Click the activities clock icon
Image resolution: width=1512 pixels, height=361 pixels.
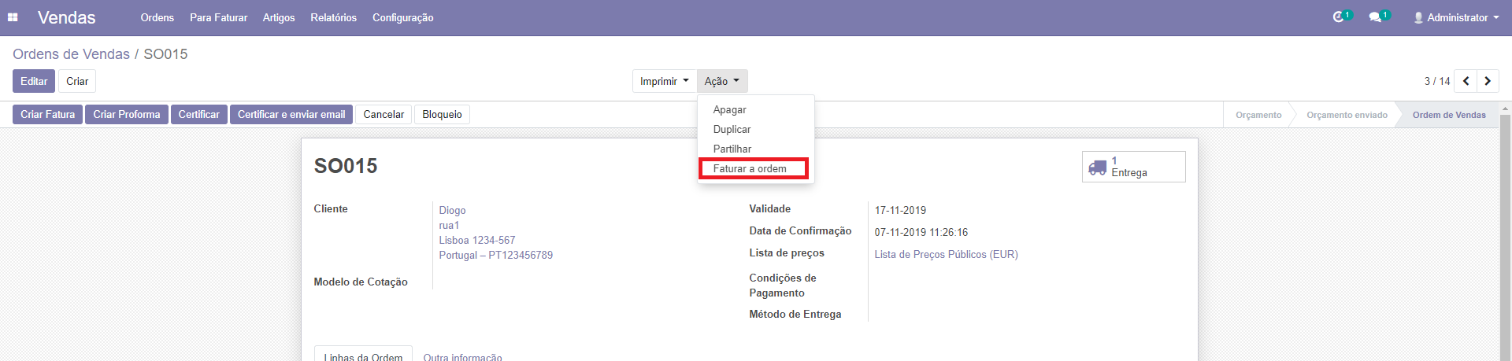coord(1338,17)
